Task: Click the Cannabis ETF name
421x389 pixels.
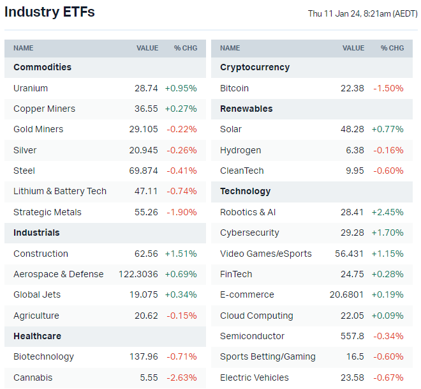Action: coord(33,378)
